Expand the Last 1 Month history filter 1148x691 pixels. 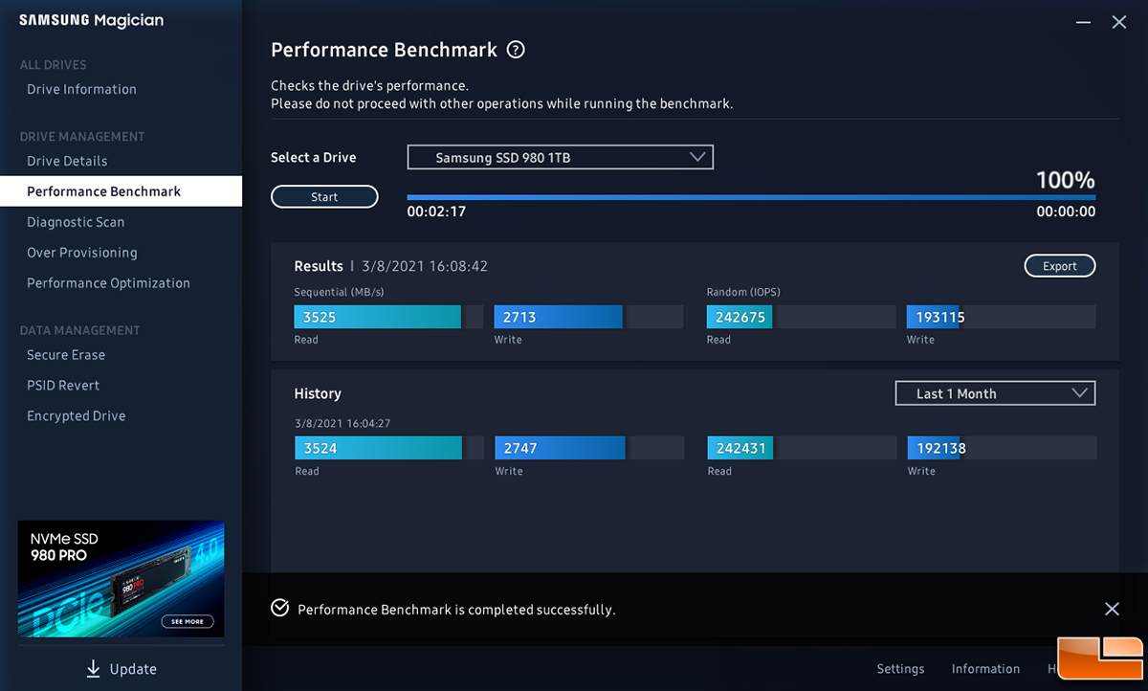[x=995, y=393]
